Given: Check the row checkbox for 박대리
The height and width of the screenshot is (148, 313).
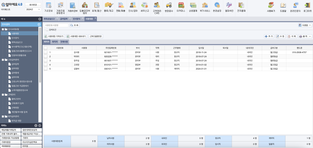Looking at the screenshot, I should [45, 56].
